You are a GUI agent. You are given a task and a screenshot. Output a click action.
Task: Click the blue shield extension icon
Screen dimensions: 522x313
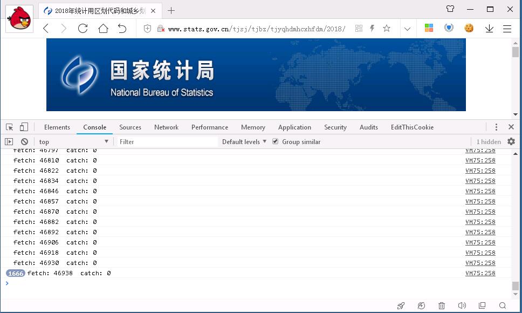click(449, 28)
